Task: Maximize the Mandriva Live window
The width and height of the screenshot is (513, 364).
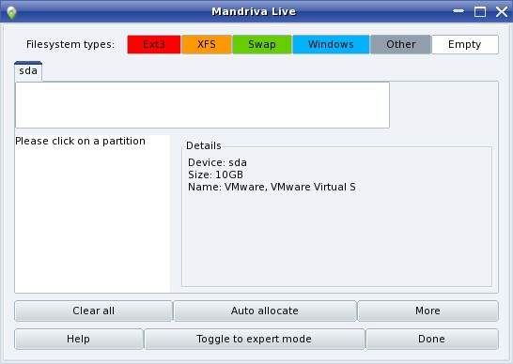Action: click(x=480, y=12)
